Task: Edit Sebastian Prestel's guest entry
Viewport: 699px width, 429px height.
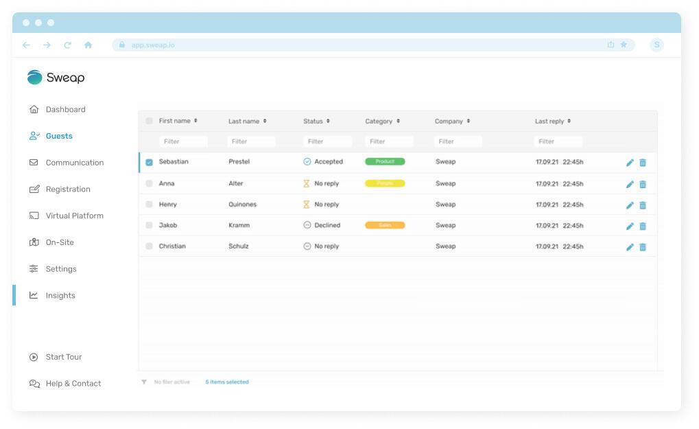Action: point(630,161)
